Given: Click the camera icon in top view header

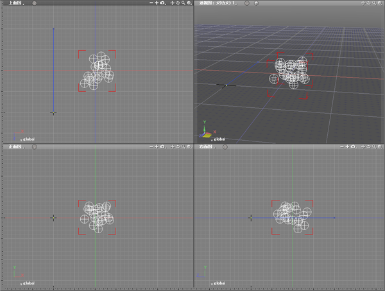Looking at the screenshot, I should [x=162, y=3].
